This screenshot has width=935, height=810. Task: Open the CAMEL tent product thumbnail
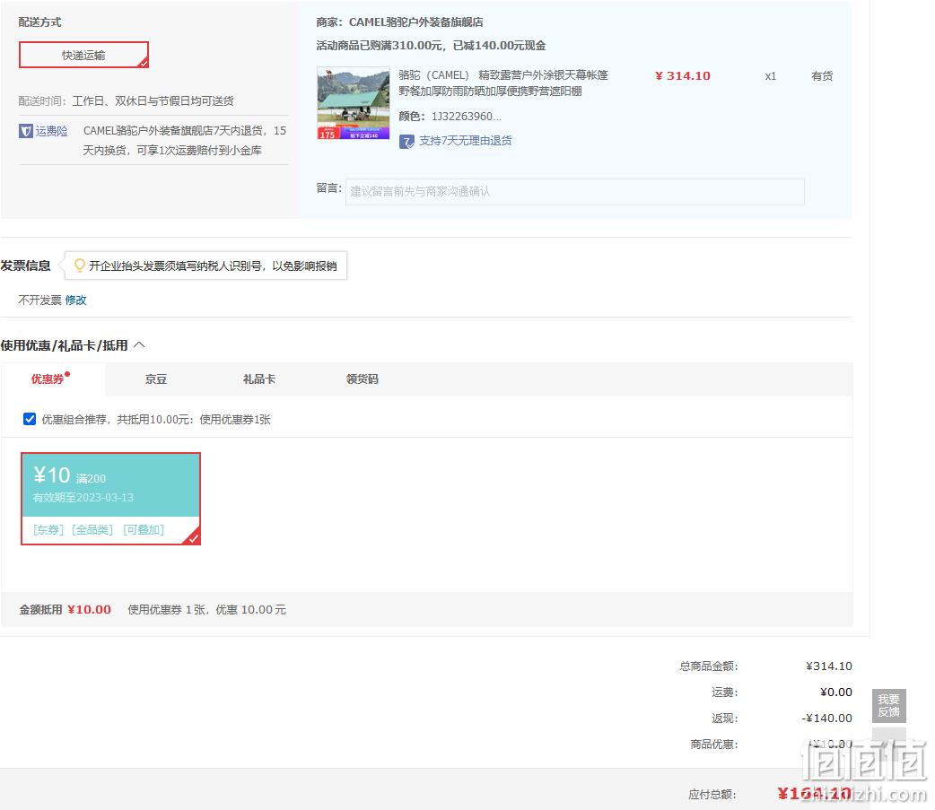click(x=353, y=103)
